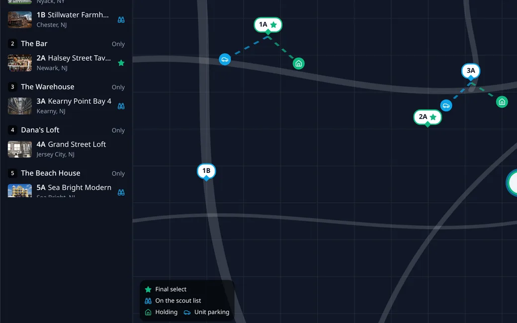The width and height of the screenshot is (517, 323).
Task: Click the "Only" label beside Dana's Loft
Action: pos(118,130)
